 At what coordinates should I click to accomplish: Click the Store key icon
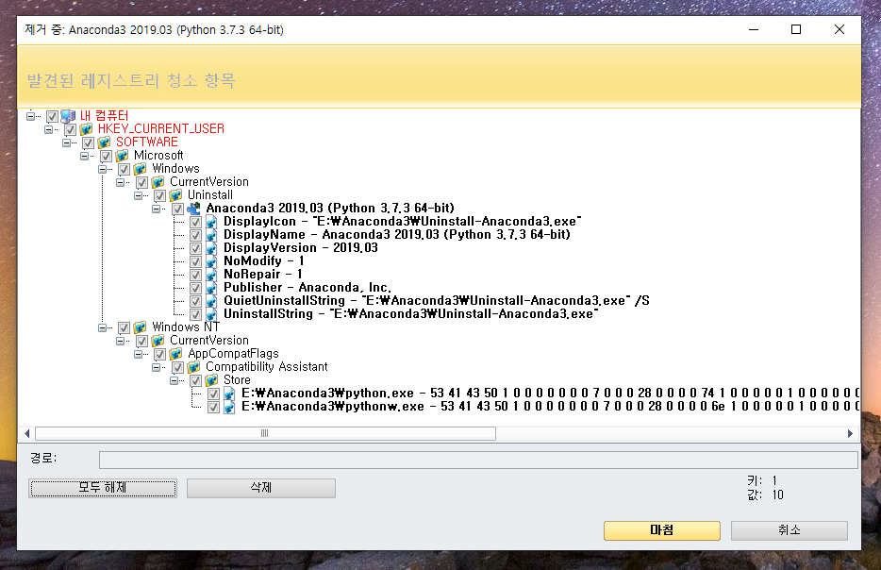pos(212,380)
